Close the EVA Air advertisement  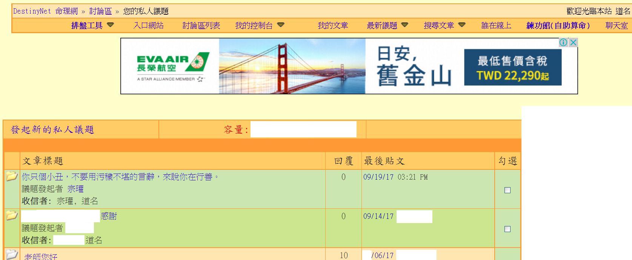573,42
